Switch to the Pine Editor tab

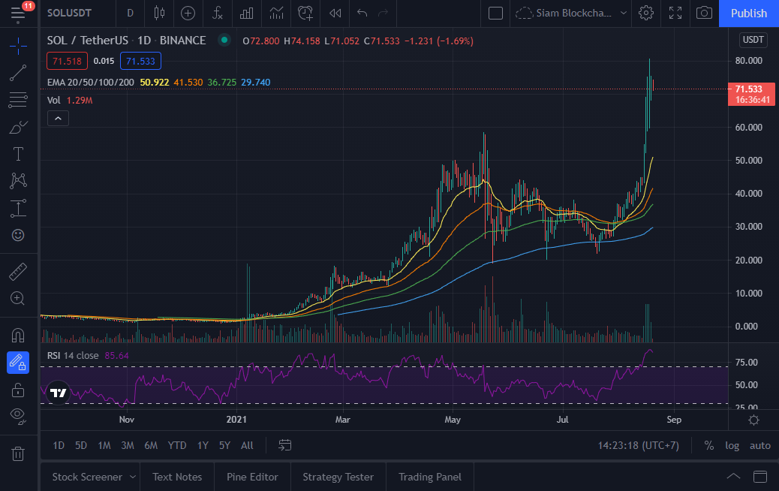(252, 477)
